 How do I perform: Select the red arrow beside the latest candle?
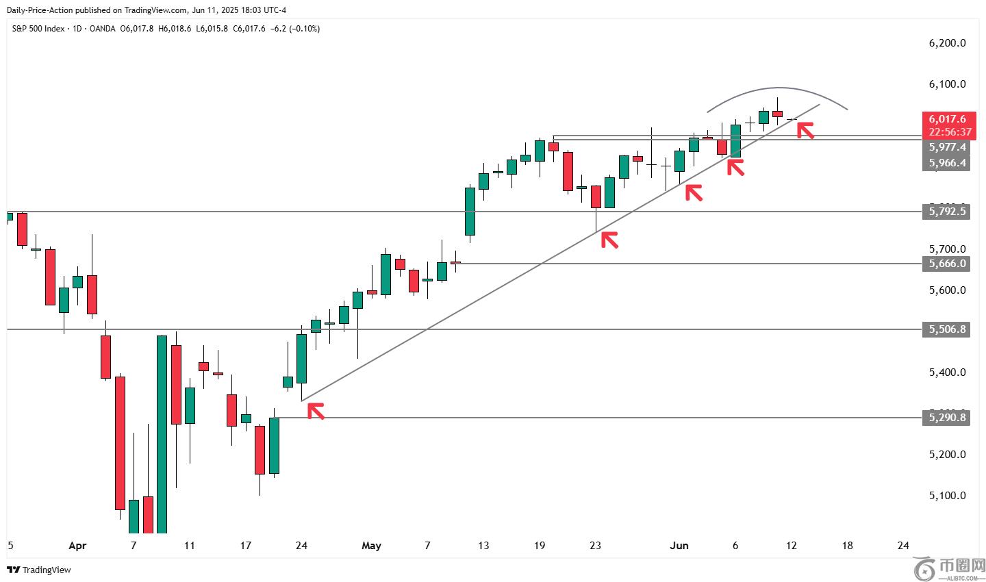805,129
